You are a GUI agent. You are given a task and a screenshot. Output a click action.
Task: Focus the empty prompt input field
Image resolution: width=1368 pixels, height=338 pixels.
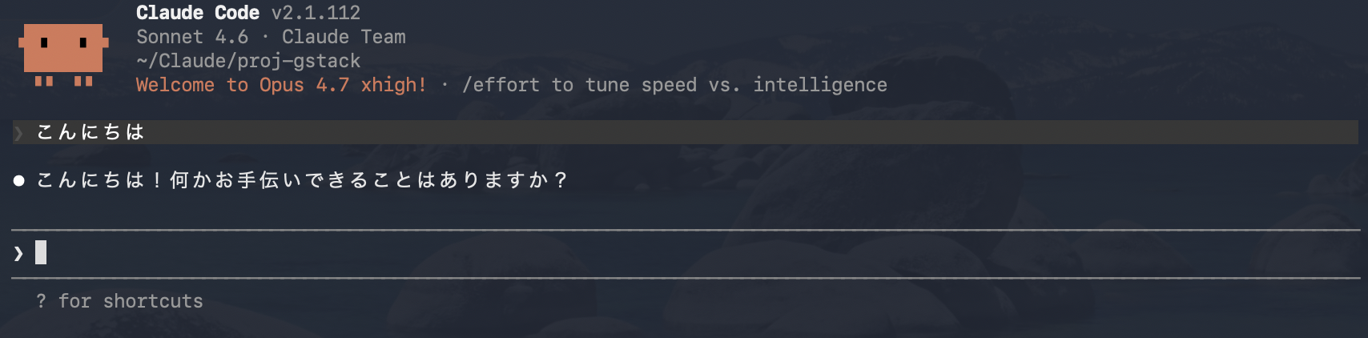641,253
